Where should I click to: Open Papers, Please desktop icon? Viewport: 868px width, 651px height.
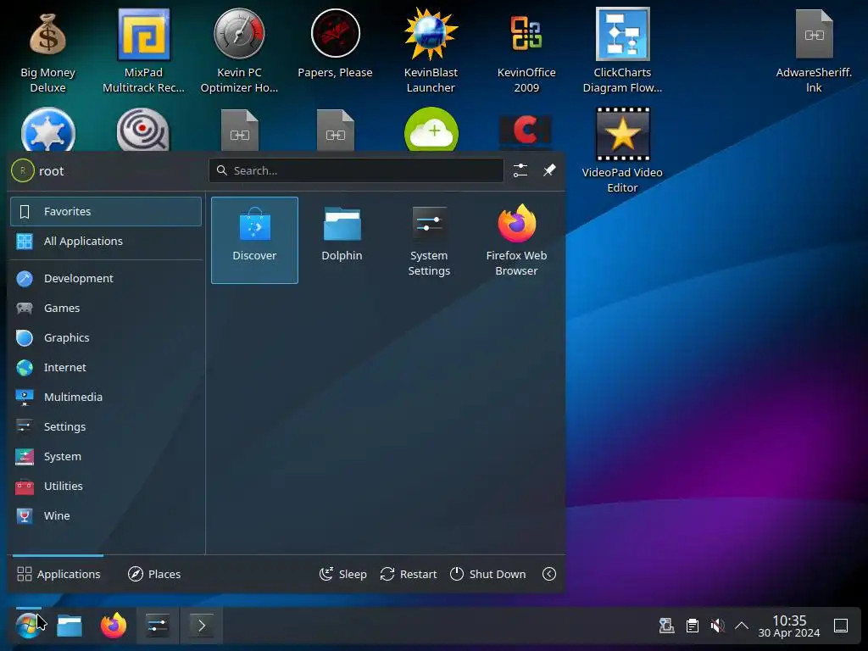[335, 44]
